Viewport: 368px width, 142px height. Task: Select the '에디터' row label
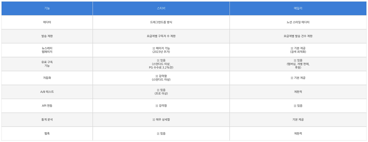tap(47, 22)
